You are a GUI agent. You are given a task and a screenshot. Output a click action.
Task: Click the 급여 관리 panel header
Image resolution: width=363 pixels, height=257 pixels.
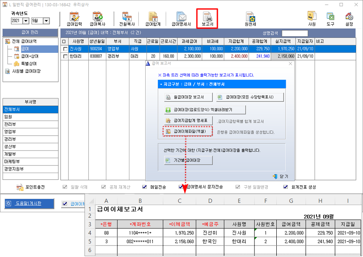coord(30,32)
